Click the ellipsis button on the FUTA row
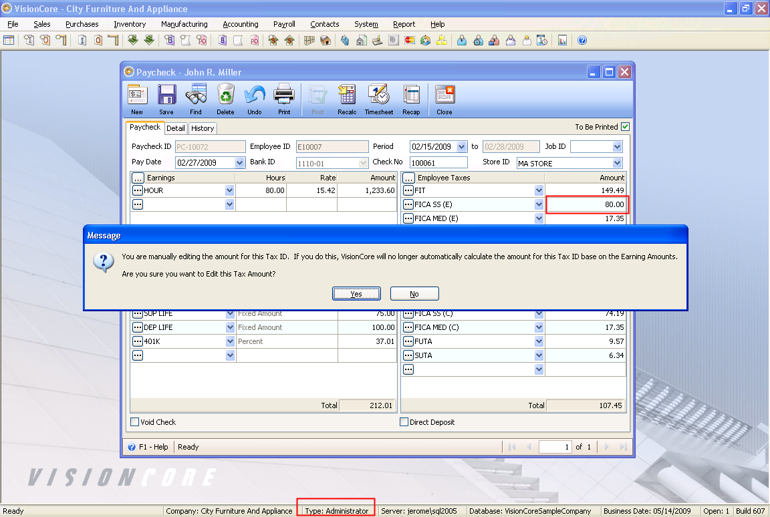The image size is (770, 517). click(x=408, y=341)
